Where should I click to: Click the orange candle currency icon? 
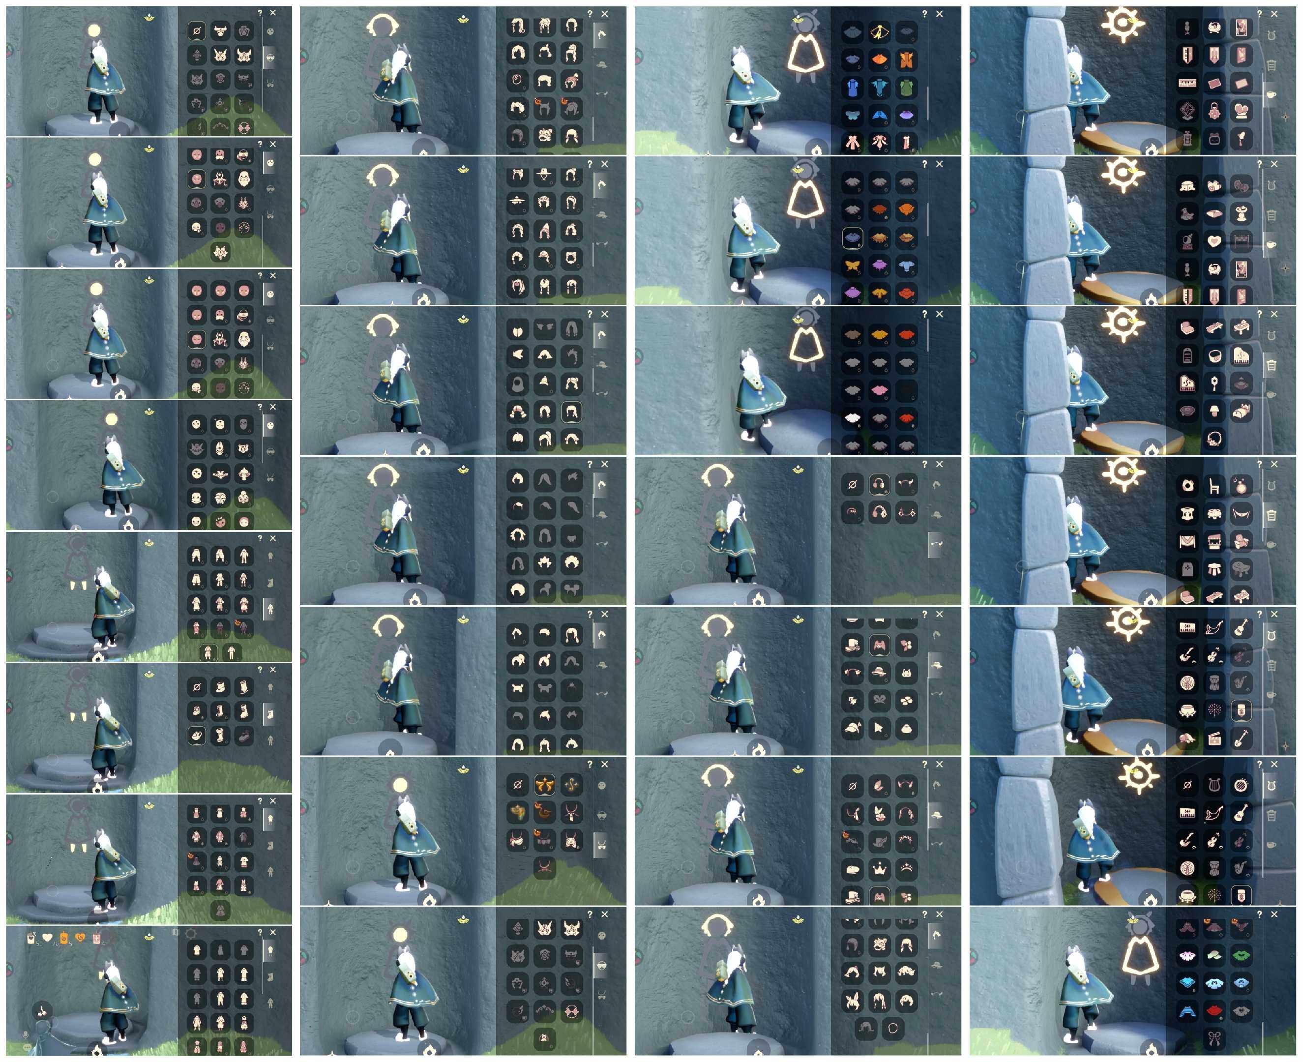(x=63, y=938)
